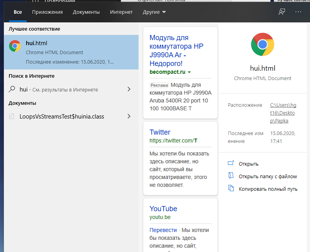Open the three-dots options menu
This screenshot has height=252, width=310.
click(298, 12)
